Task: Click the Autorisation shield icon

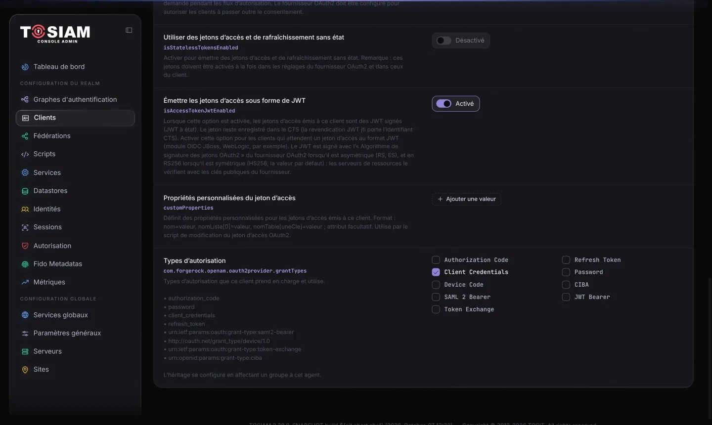Action: tap(25, 246)
